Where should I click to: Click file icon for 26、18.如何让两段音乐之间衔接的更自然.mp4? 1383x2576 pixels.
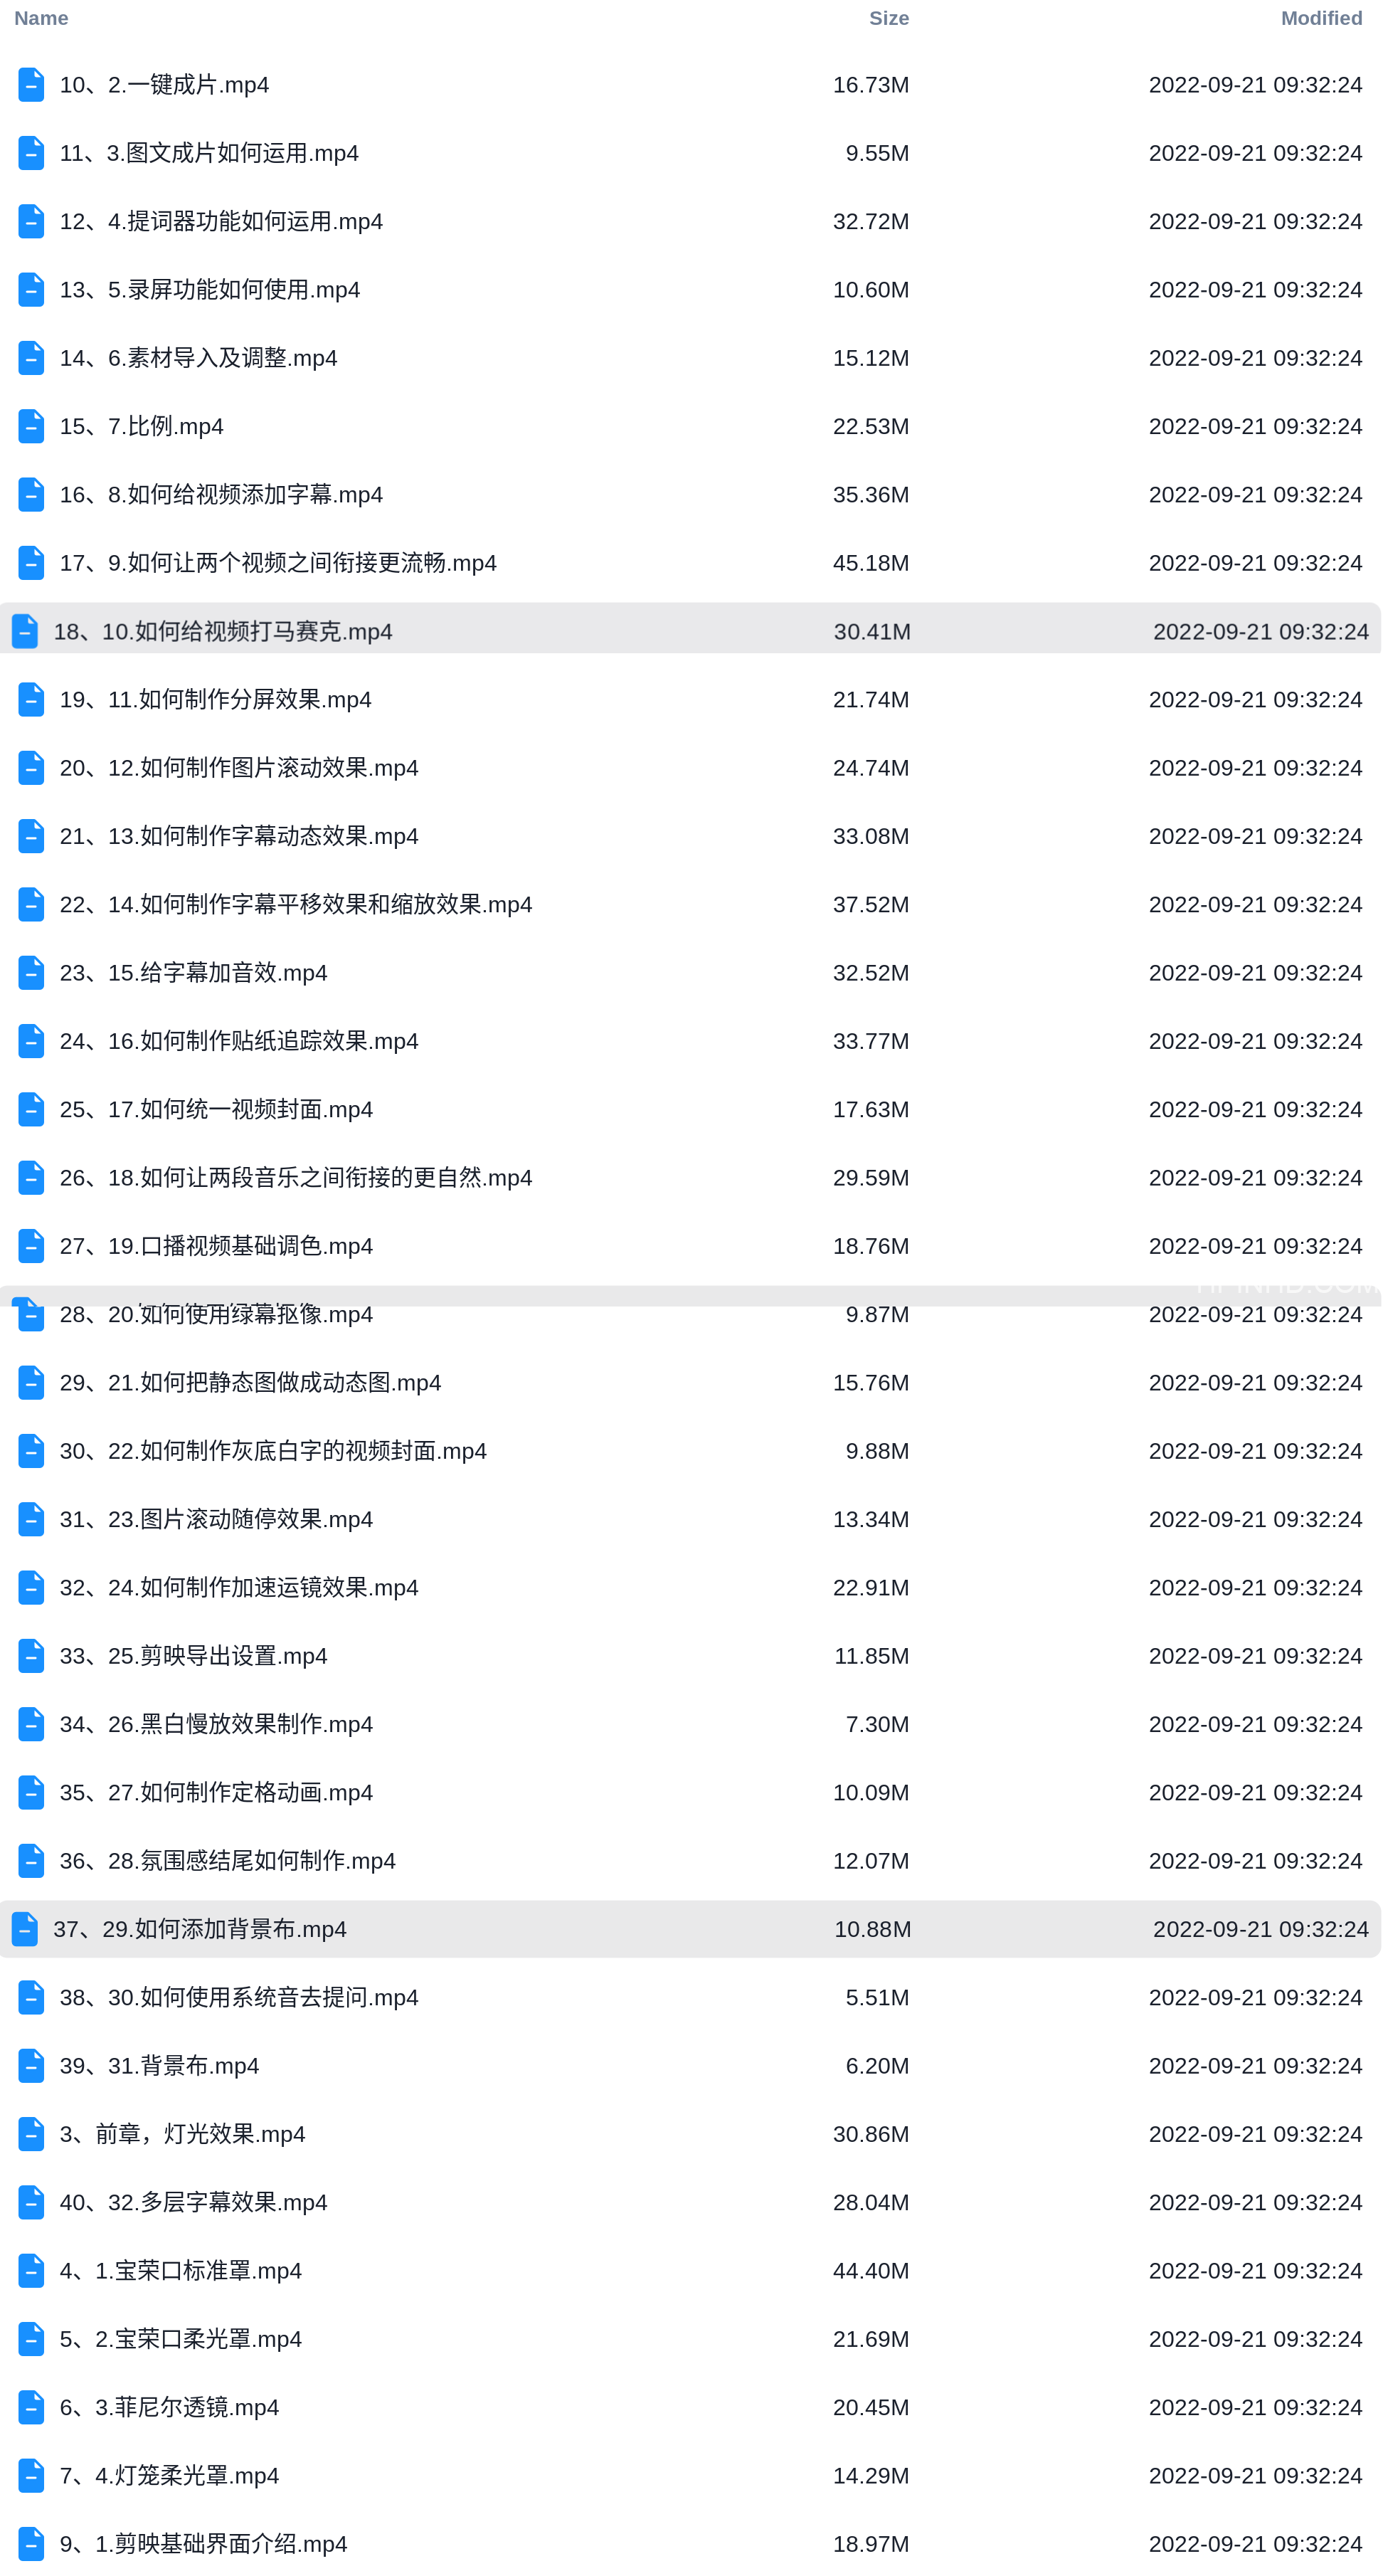(31, 1178)
